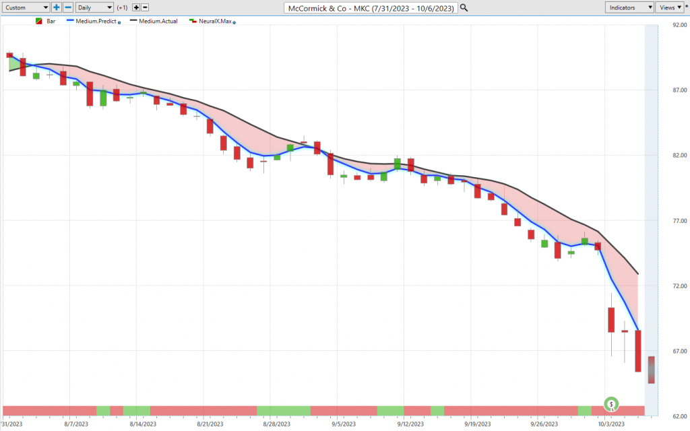
Task: Click the 9/26/2023 date axis label
Action: click(x=544, y=424)
